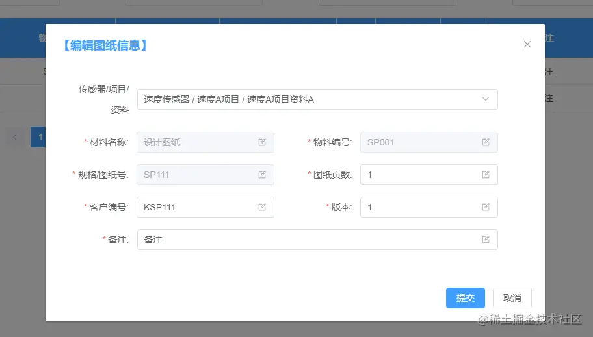Screen dimensions: 593x337
Task: Select page 1 in background pagination
Action: 38,137
